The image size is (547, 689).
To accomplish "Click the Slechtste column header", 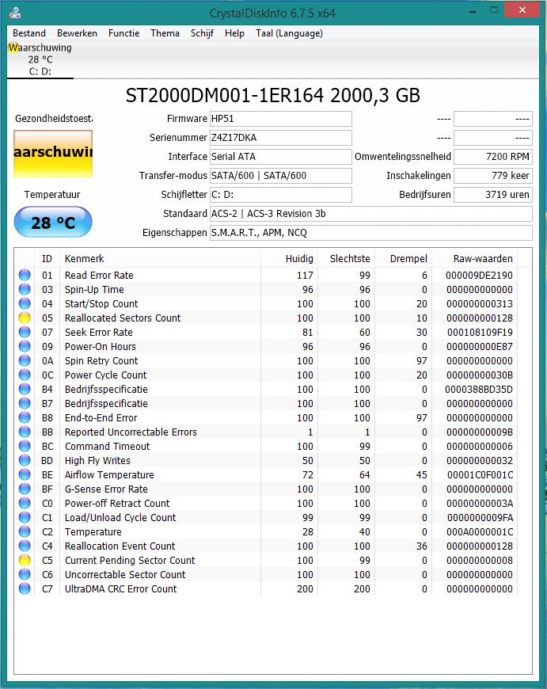I will pyautogui.click(x=346, y=259).
